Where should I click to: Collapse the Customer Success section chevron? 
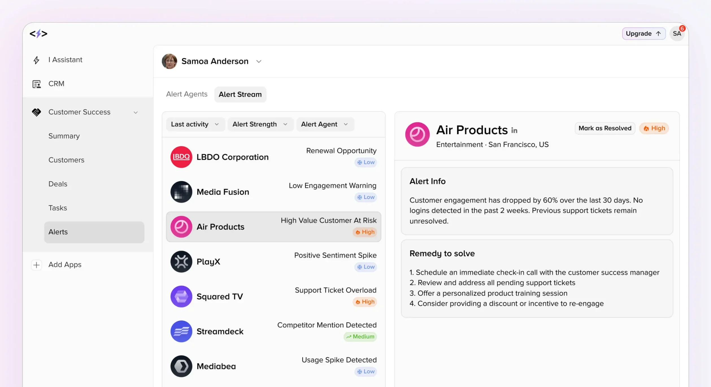coord(136,112)
